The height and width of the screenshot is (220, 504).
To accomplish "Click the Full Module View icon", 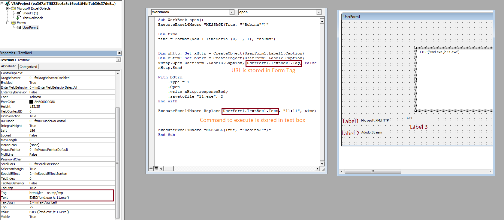I will click(x=156, y=169).
